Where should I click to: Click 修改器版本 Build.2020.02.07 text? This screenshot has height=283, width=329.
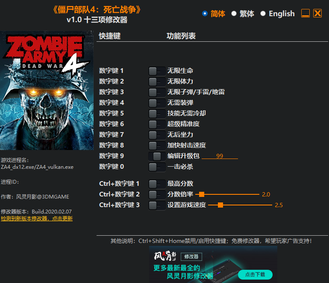point(36,212)
